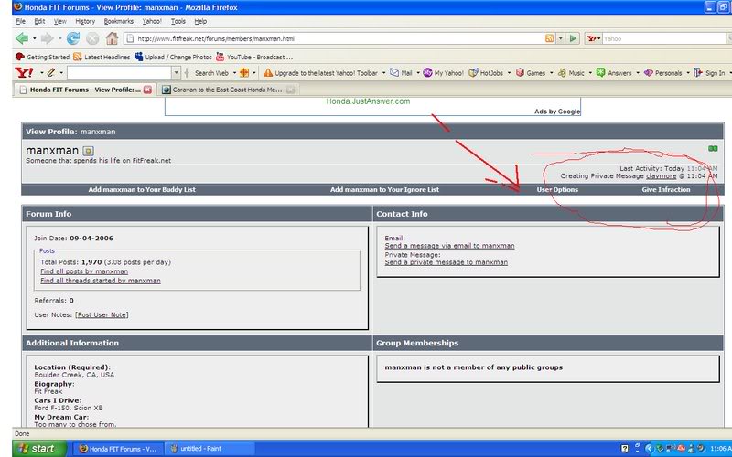Open Answers from the Yahoo toolbar
Image resolution: width=732 pixels, height=457 pixels.
pos(614,73)
